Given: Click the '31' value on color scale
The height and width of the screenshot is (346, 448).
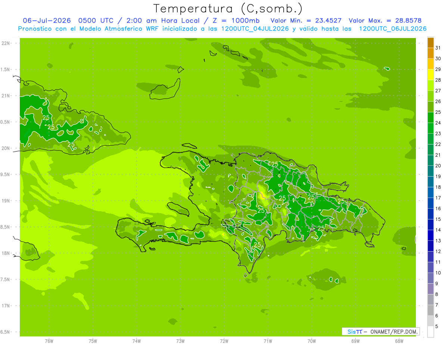Looking at the screenshot, I should pyautogui.click(x=438, y=48).
